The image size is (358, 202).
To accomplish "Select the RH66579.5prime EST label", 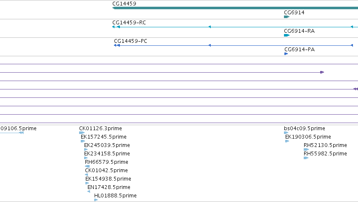I will [x=106, y=162].
